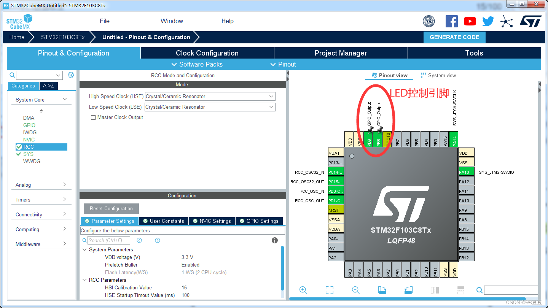Expand the Middleware category
Viewport: 548px width, 308px height.
[65, 244]
